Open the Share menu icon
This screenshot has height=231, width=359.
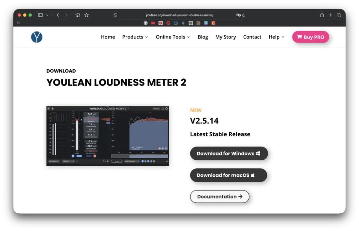pyautogui.click(x=322, y=15)
